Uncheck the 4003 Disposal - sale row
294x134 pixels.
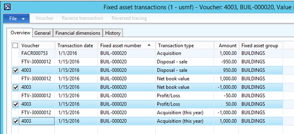pos(15,71)
